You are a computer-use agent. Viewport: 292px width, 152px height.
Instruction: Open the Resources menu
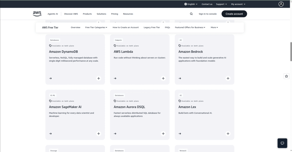128,14
